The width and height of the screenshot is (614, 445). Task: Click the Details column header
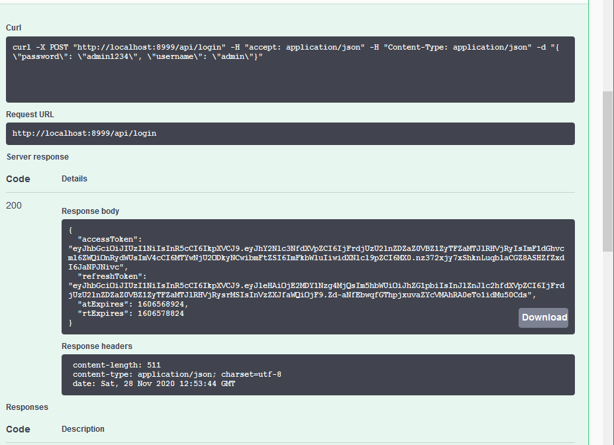click(x=74, y=179)
